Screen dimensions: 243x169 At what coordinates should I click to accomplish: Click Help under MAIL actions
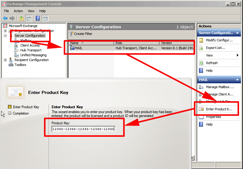(x=209, y=124)
